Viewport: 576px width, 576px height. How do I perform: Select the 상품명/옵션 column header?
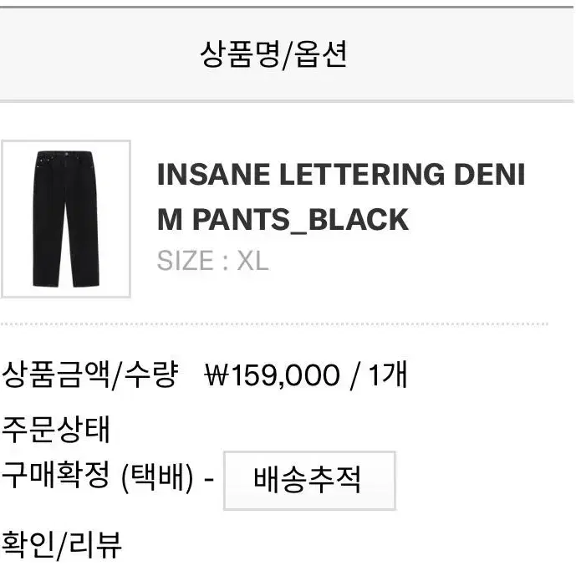(273, 54)
